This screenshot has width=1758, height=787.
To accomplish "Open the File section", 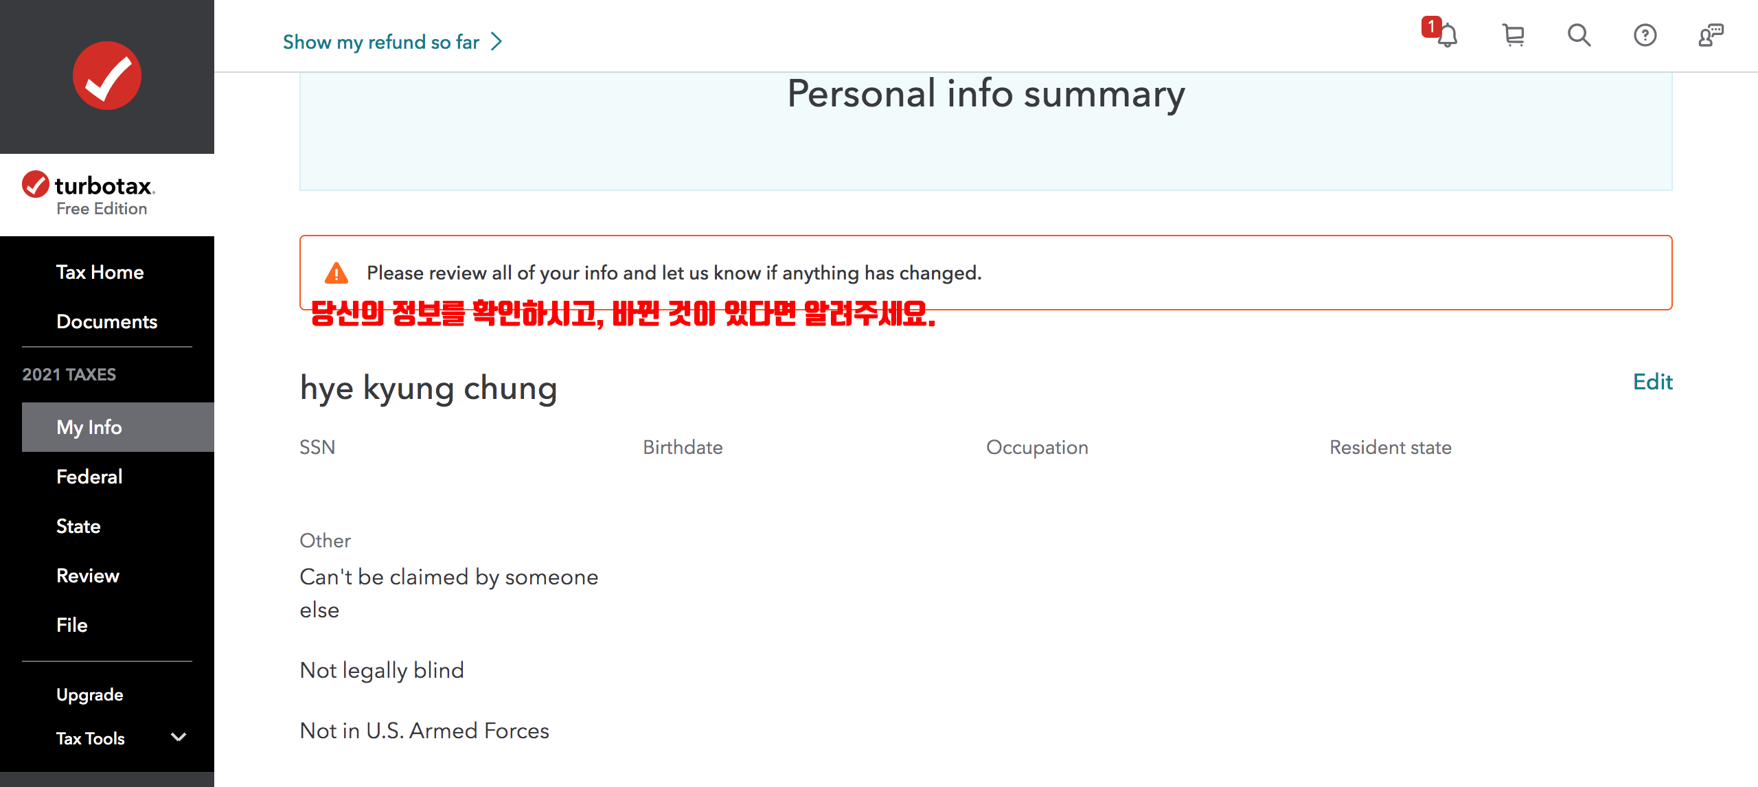I will coord(72,625).
